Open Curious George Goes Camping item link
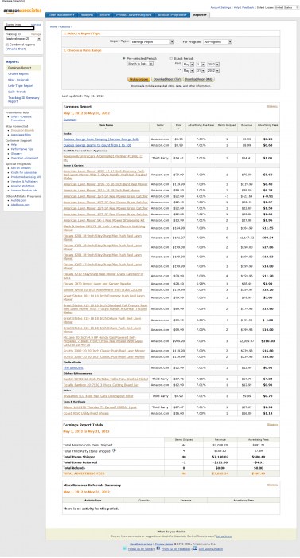 pyautogui.click(x=101, y=139)
